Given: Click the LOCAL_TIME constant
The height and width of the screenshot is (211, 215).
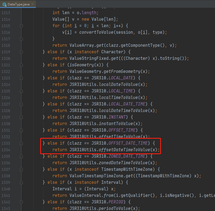Looking at the screenshot, I should [121, 91].
